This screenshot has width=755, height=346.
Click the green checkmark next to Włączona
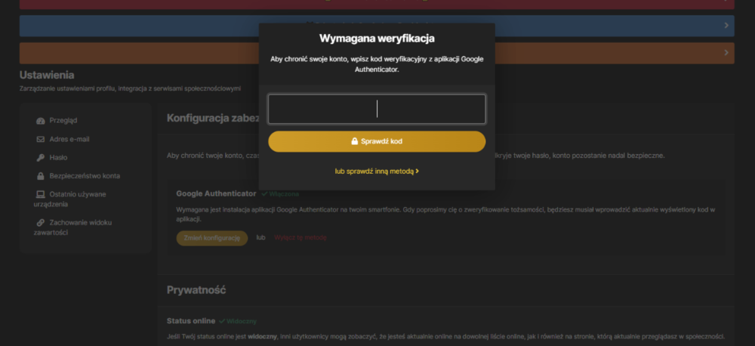tap(264, 193)
